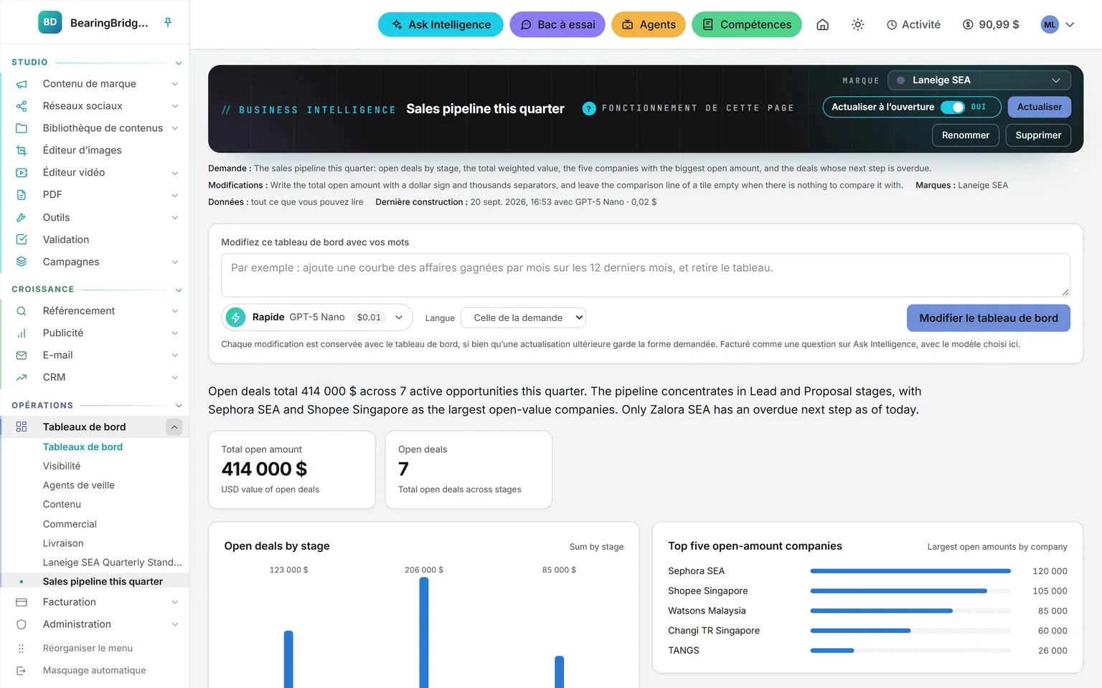The height and width of the screenshot is (688, 1102).
Task: Click the PDF document icon
Action: (x=22, y=195)
